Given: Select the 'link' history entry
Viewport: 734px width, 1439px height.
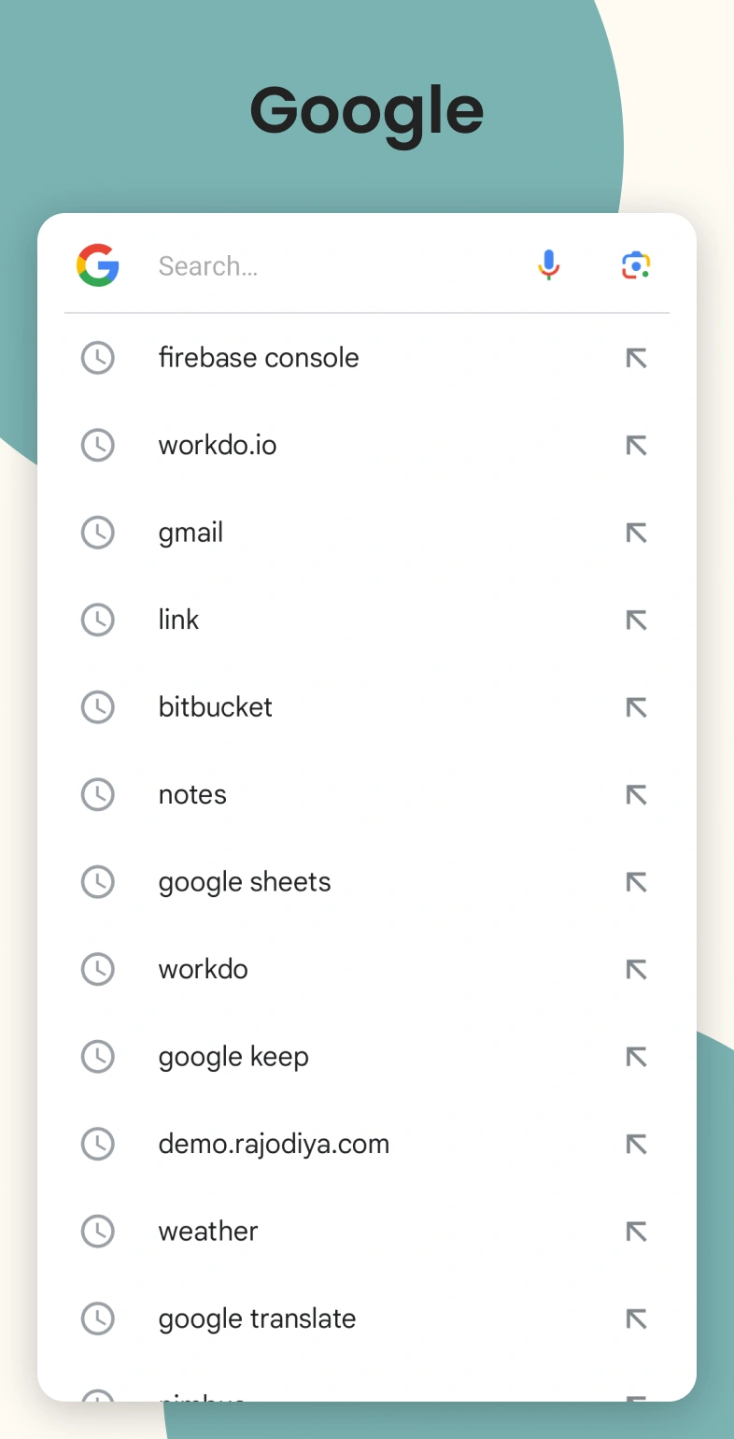Looking at the screenshot, I should click(179, 620).
